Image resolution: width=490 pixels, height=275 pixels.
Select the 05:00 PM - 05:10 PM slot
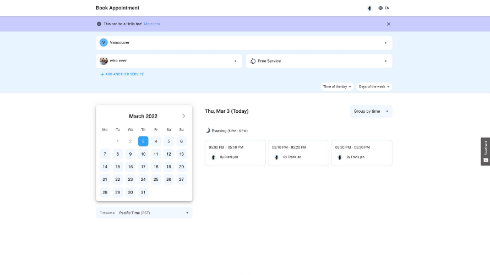pyautogui.click(x=235, y=152)
